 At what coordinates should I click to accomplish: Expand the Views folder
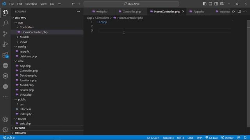tap(47, 42)
